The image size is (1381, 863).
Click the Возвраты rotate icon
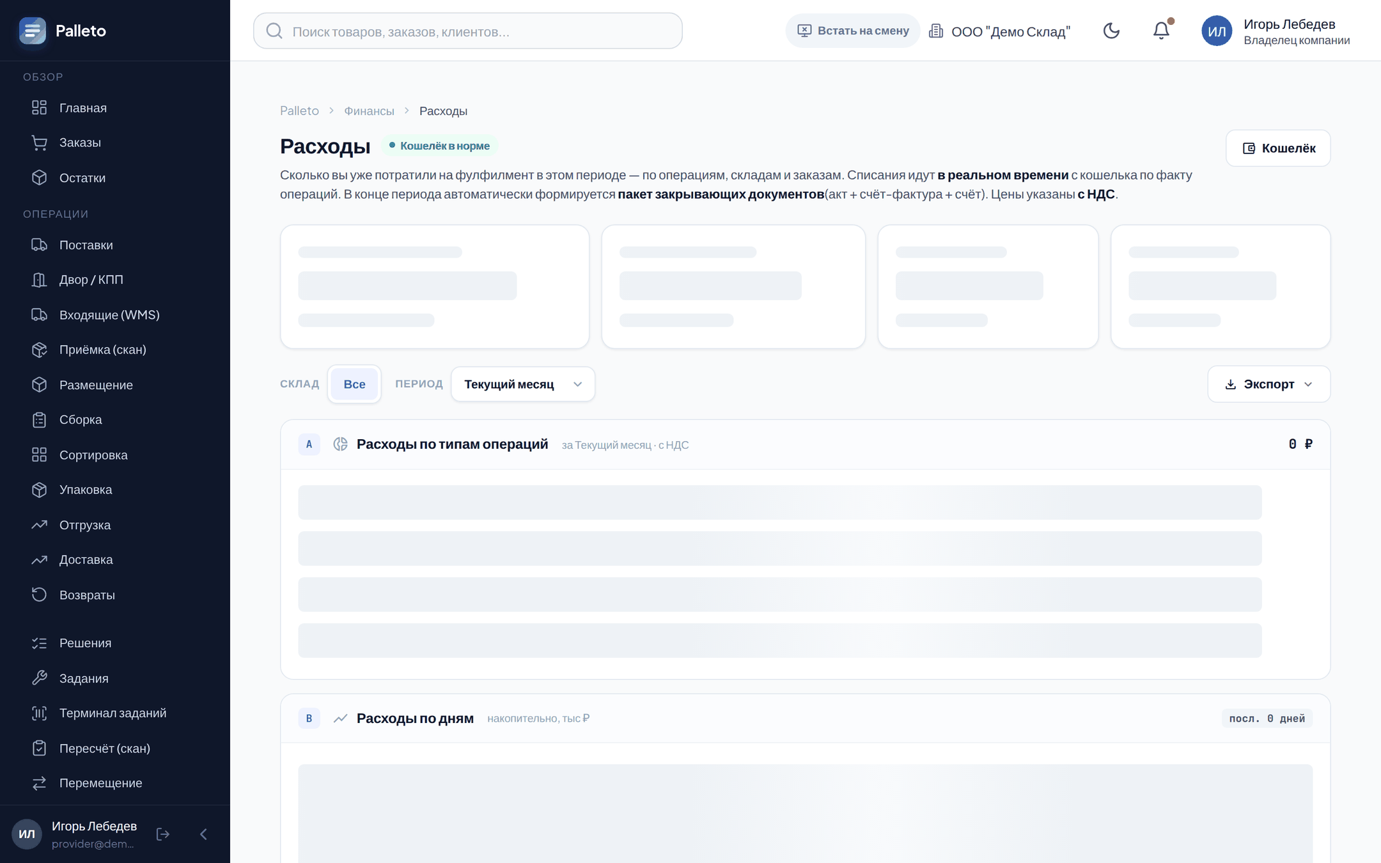[40, 595]
